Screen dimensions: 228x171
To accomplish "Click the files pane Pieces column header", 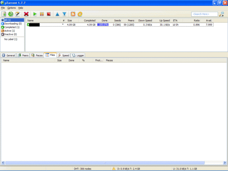I will (x=109, y=60).
